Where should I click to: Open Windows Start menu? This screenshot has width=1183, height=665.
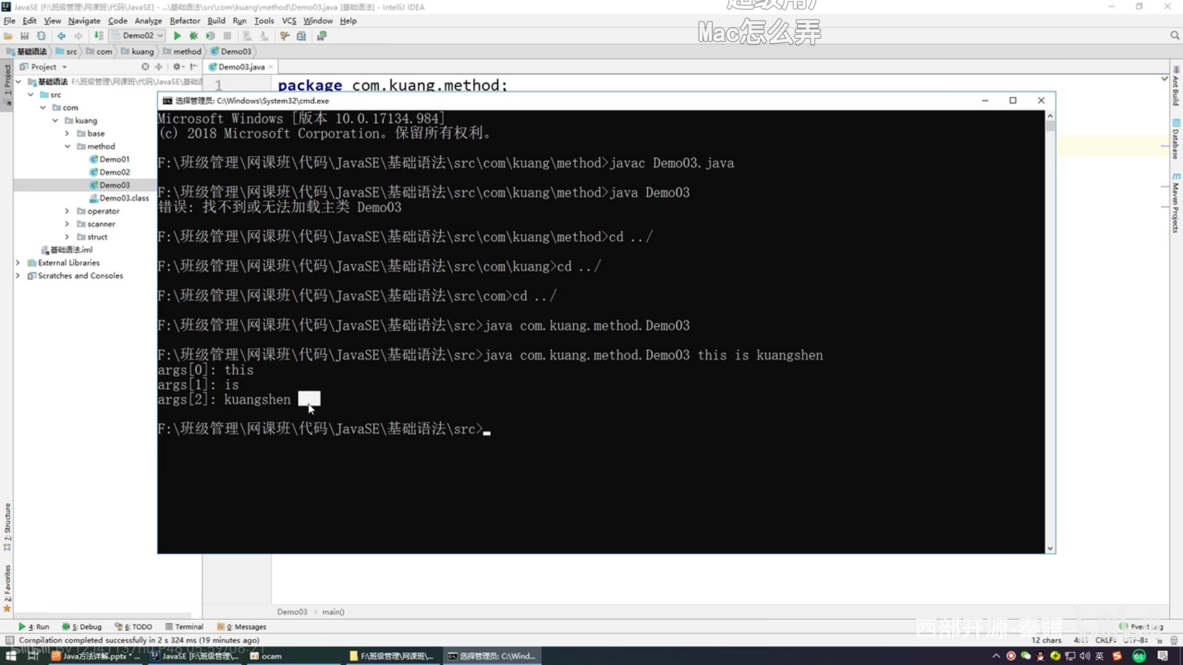[11, 656]
